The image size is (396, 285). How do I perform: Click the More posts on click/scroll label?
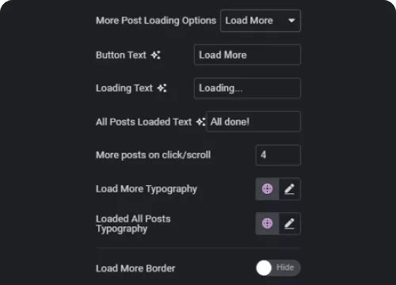pyautogui.click(x=153, y=155)
